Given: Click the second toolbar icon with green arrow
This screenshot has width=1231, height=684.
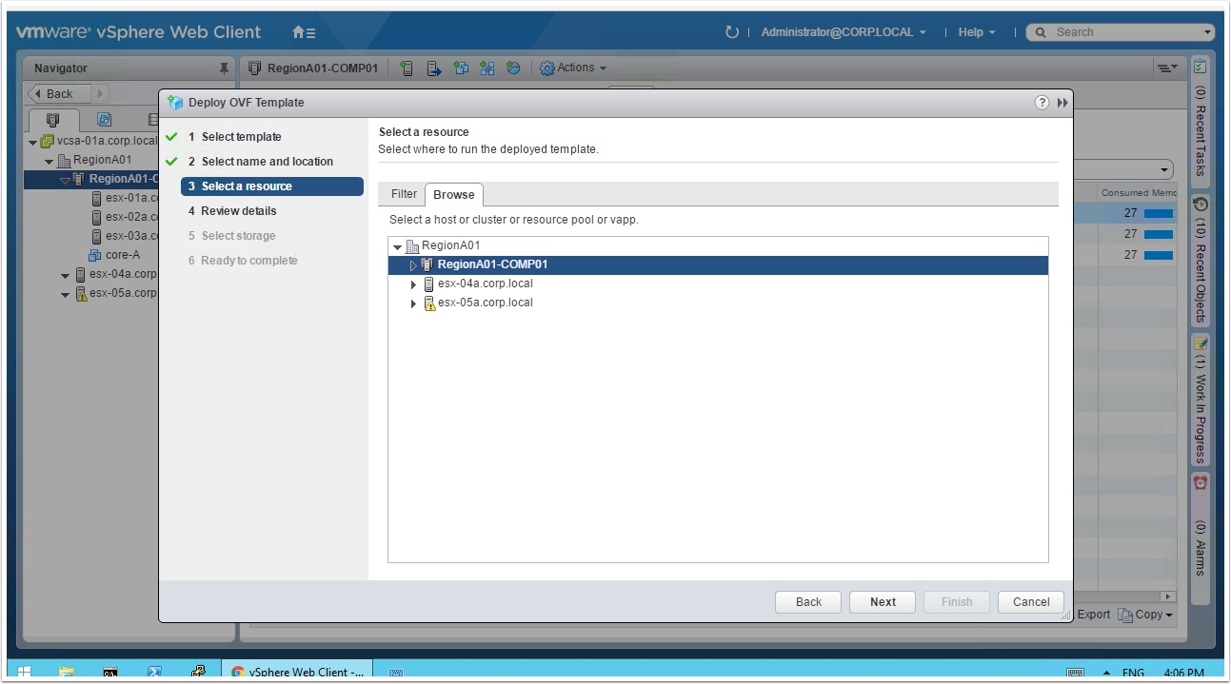Looking at the screenshot, I should click(434, 68).
